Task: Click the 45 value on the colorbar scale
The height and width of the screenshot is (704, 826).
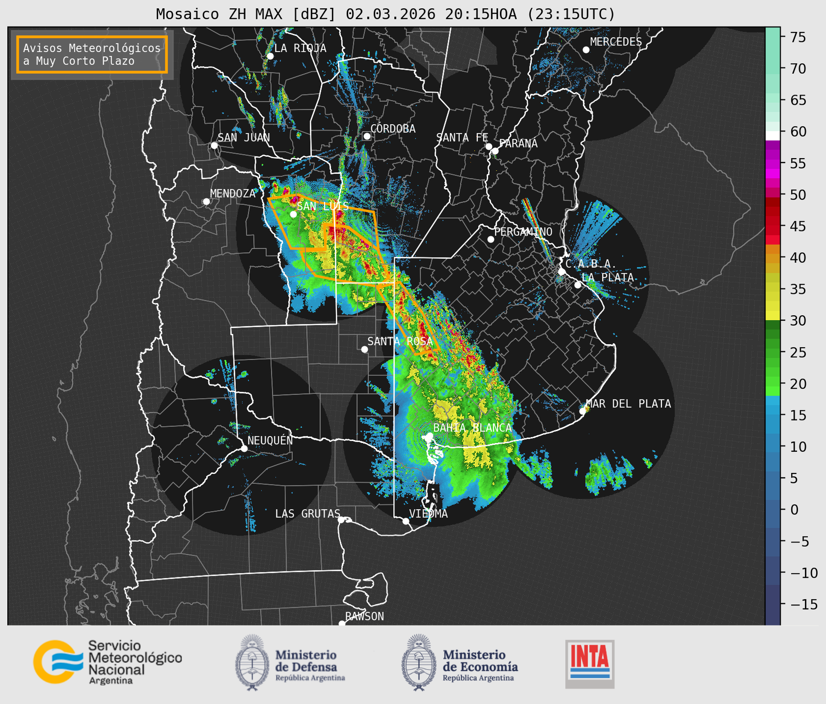Action: (x=798, y=226)
